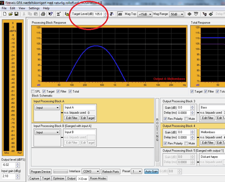Viewport: 225px width, 182px height.
Task: Open Input dropdown in Input Processing Block B
Action: [x=47, y=132]
